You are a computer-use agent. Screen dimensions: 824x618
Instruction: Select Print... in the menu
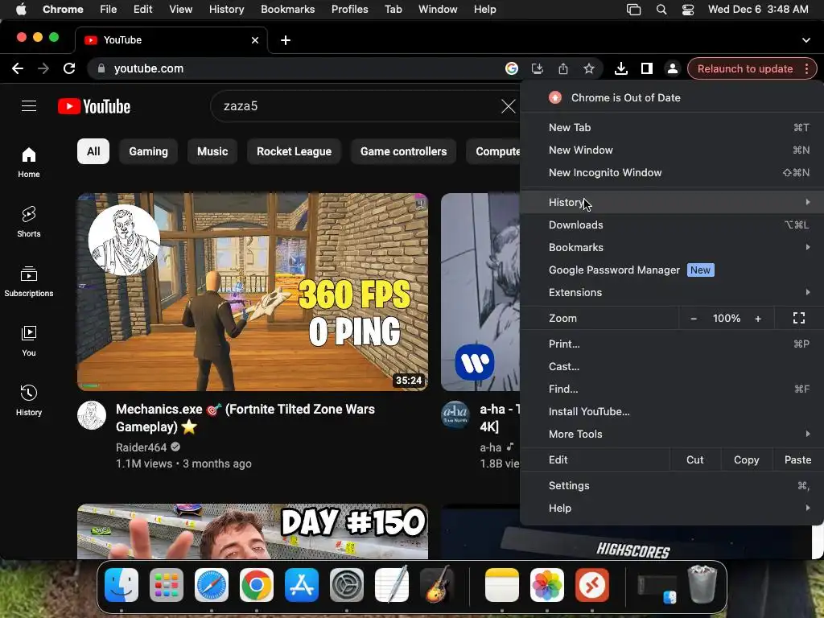pyautogui.click(x=672, y=344)
